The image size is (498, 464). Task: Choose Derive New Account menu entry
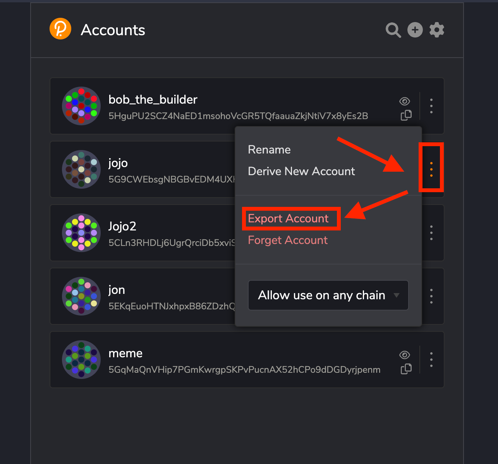click(301, 171)
